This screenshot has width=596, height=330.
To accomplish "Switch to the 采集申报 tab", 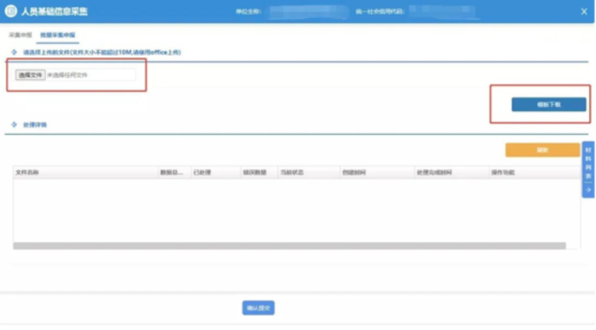I will (21, 35).
